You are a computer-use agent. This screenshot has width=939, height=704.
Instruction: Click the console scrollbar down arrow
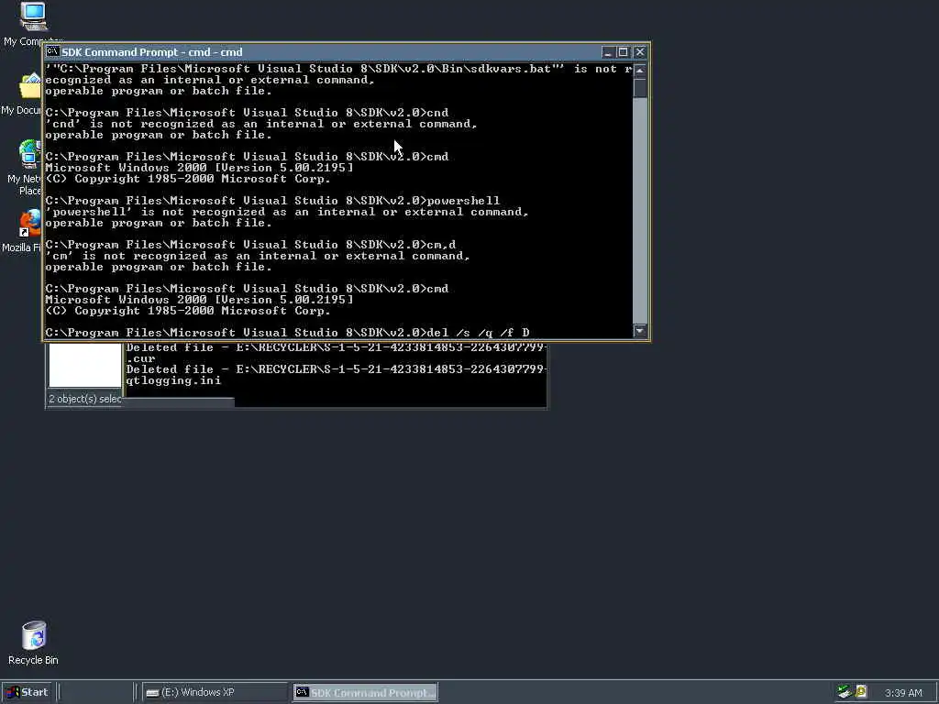[640, 330]
